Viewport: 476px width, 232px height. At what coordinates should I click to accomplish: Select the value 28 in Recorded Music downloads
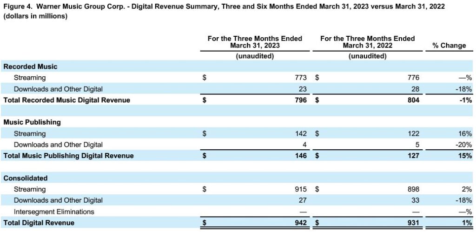click(415, 89)
